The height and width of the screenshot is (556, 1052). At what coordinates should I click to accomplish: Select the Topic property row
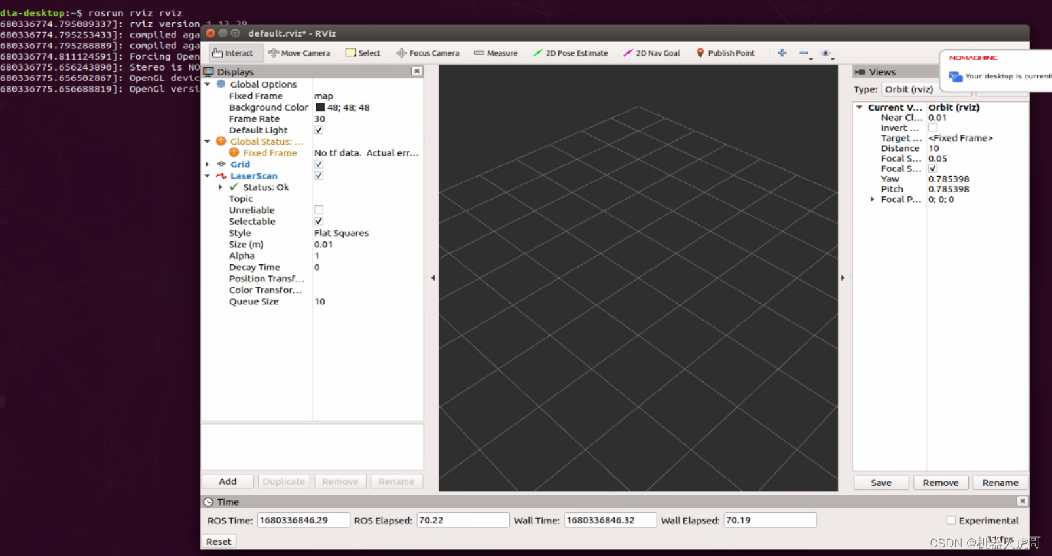click(312, 199)
